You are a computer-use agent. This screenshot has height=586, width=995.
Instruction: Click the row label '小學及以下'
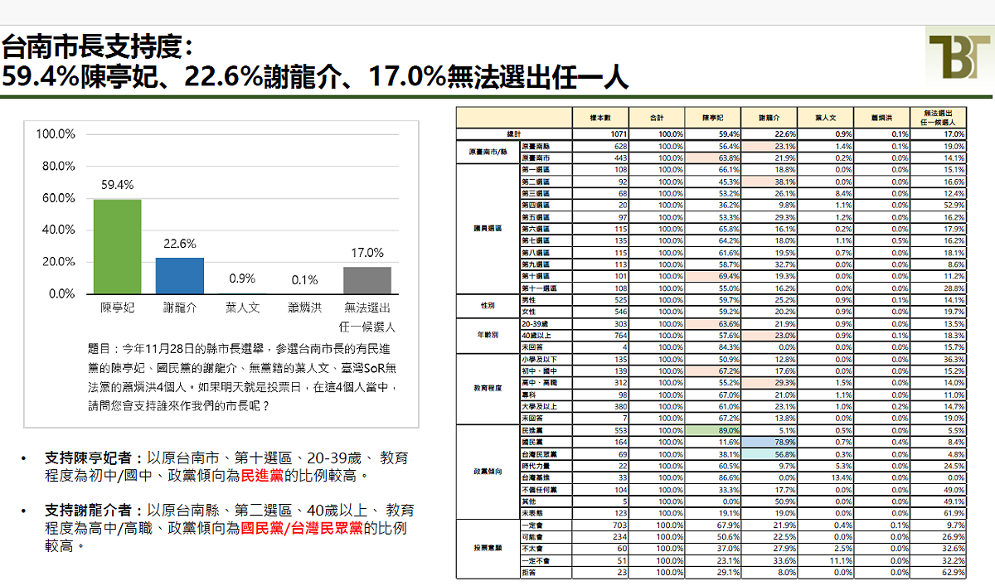(538, 359)
